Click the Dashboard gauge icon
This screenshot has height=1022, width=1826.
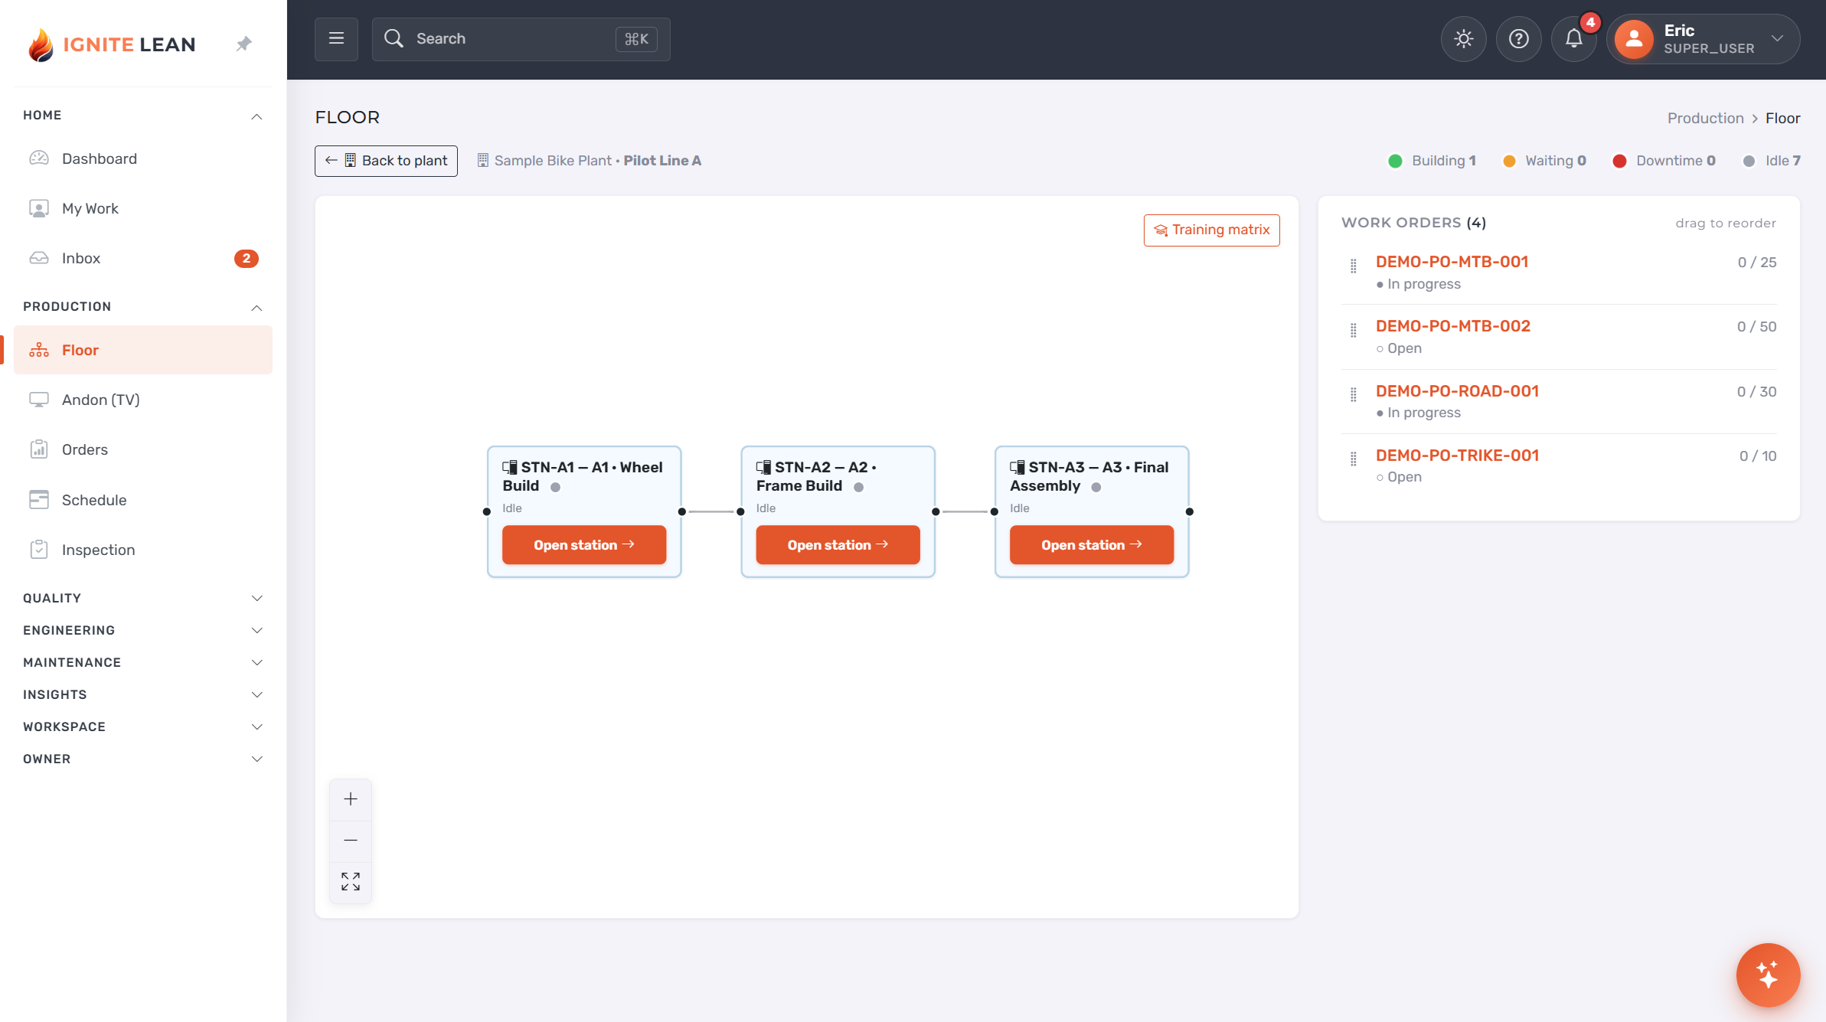[x=39, y=158]
